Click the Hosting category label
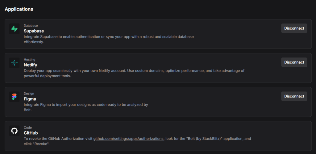 pos(30,60)
